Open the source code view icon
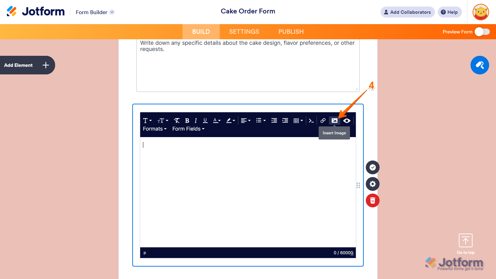The image size is (496, 279). coord(311,121)
